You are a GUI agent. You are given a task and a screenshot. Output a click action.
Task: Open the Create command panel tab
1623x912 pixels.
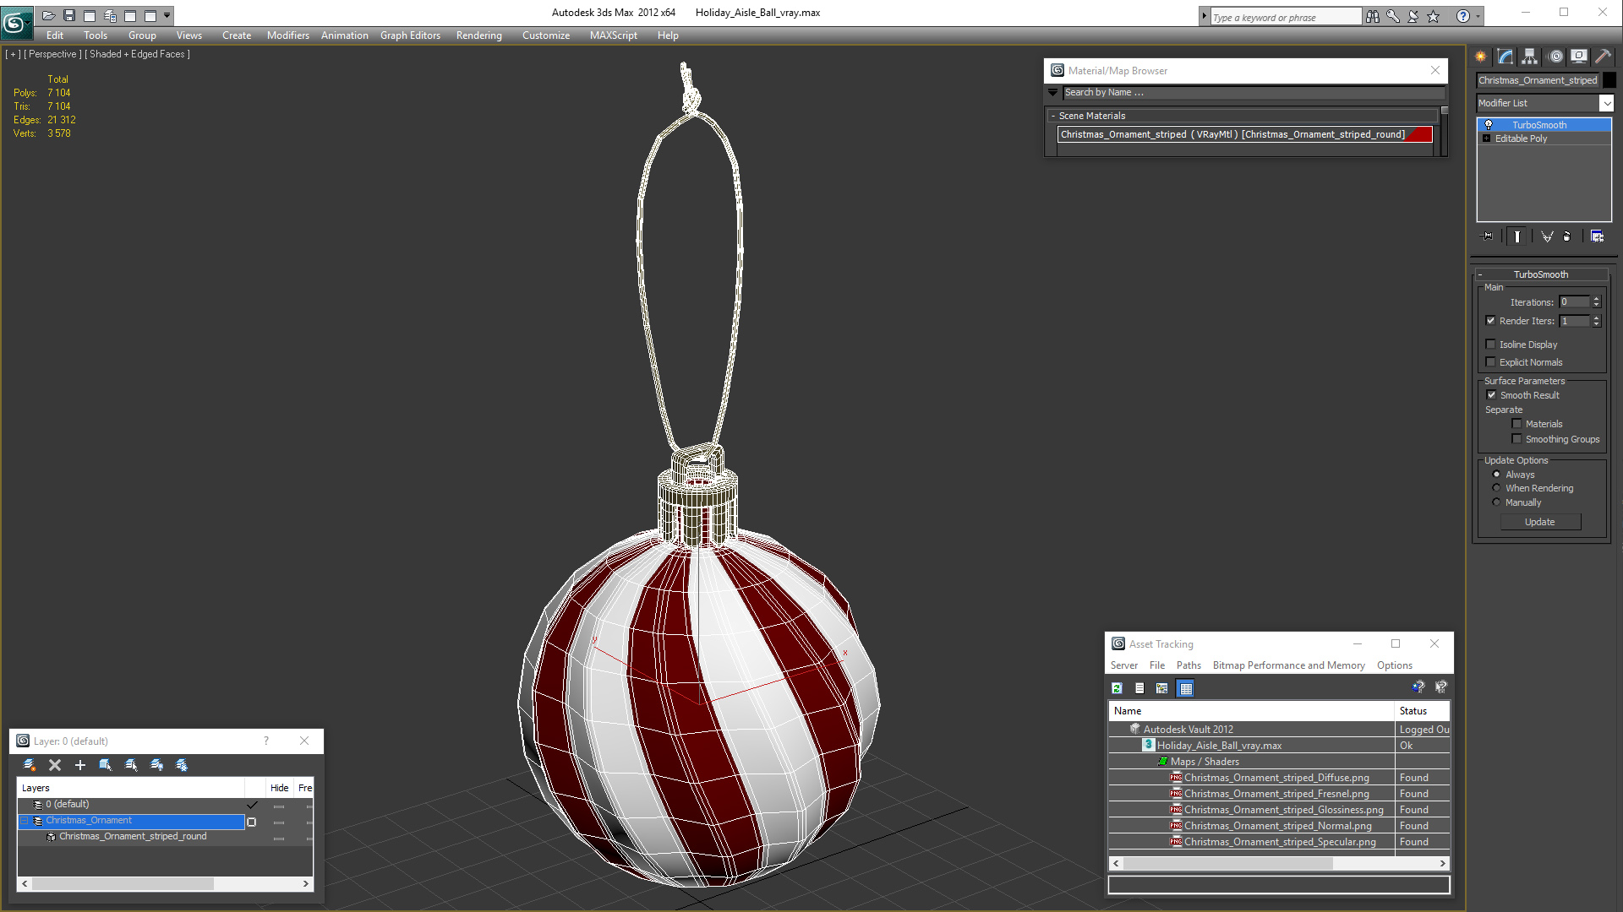(1481, 57)
